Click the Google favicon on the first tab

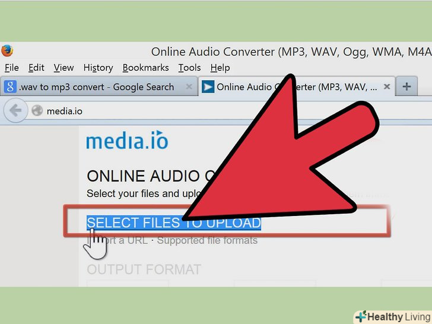coord(10,87)
